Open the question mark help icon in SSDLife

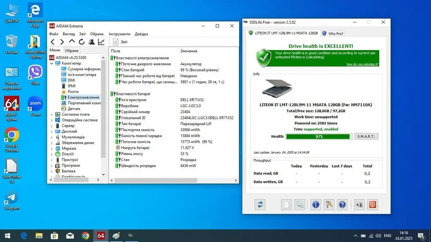342,205
